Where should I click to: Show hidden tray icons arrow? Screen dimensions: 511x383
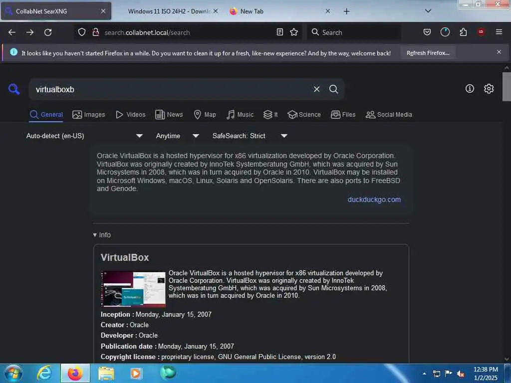point(424,374)
